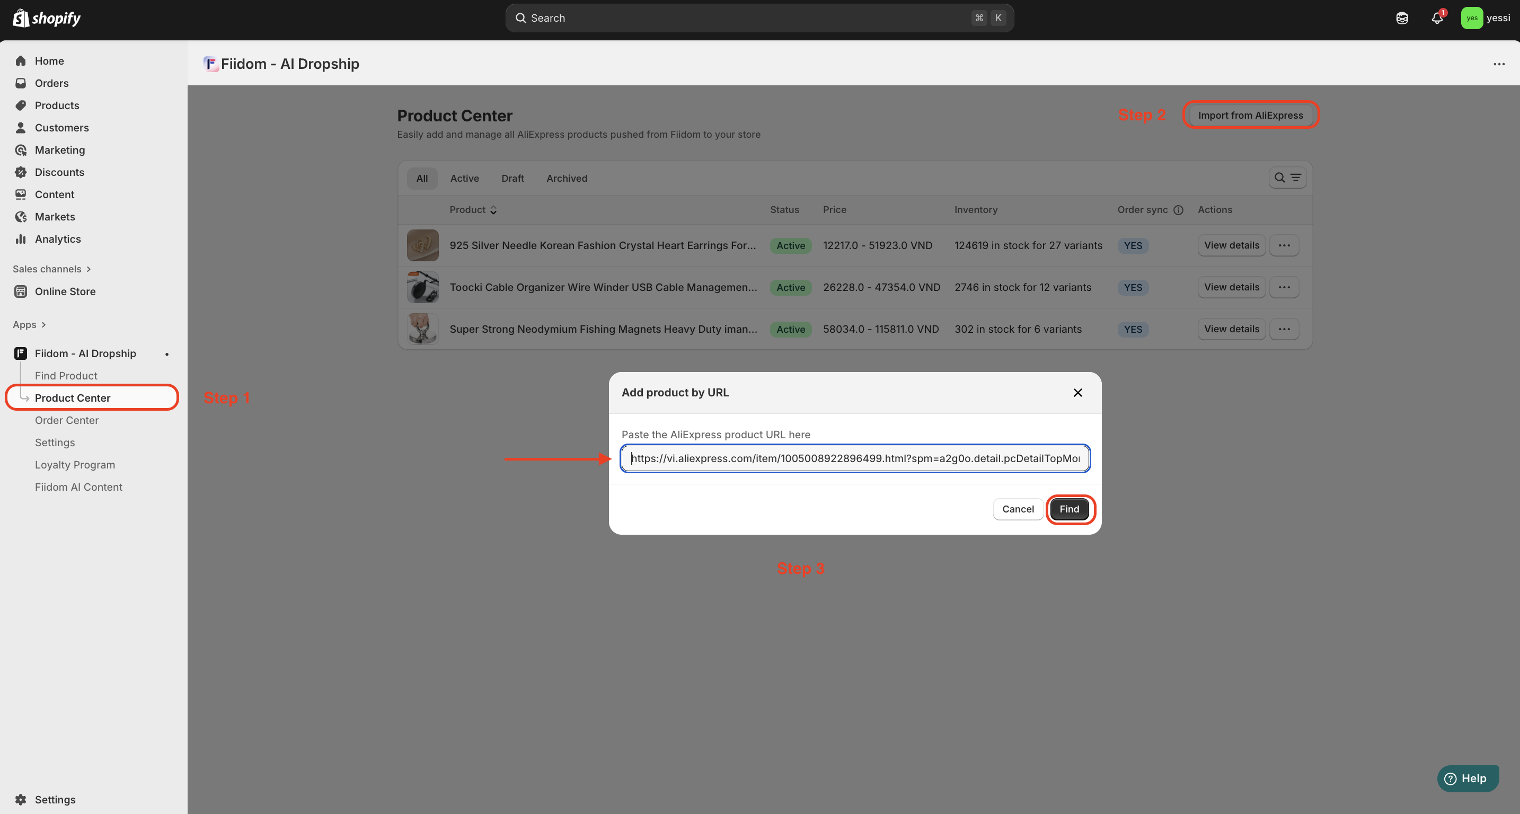Open the Help widget
Image resolution: width=1520 pixels, height=814 pixels.
(1467, 778)
